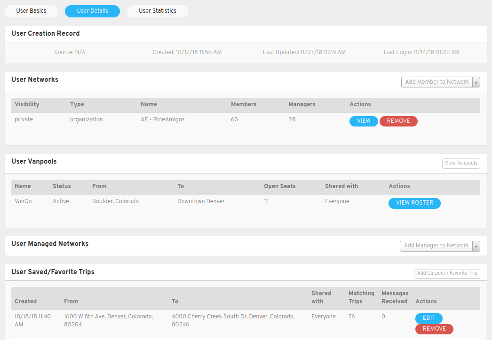
Task: Click 'User Managed Networks' heading
Action: coord(50,244)
